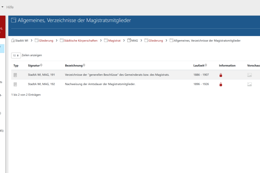Viewport: 260px width, 173px height.
Task: Sort table by Laufzeit column
Action: [206, 65]
